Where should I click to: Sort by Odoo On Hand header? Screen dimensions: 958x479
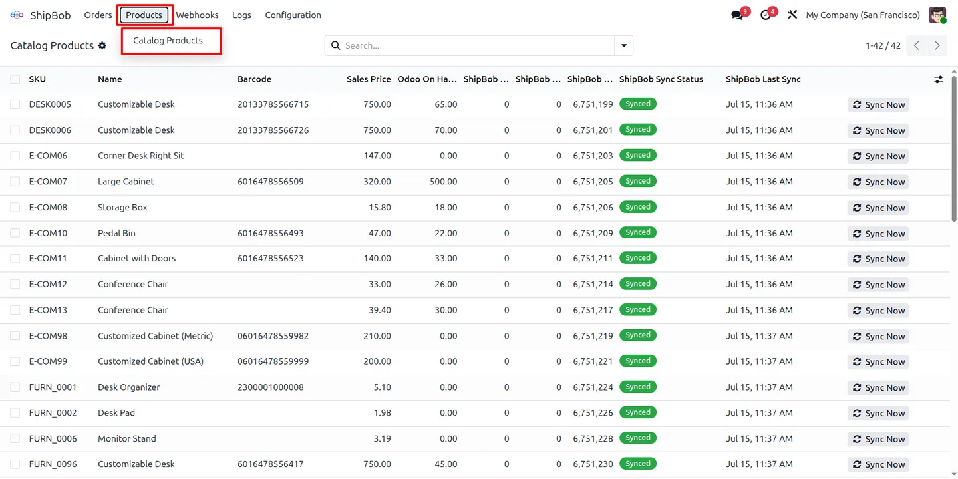tap(427, 79)
